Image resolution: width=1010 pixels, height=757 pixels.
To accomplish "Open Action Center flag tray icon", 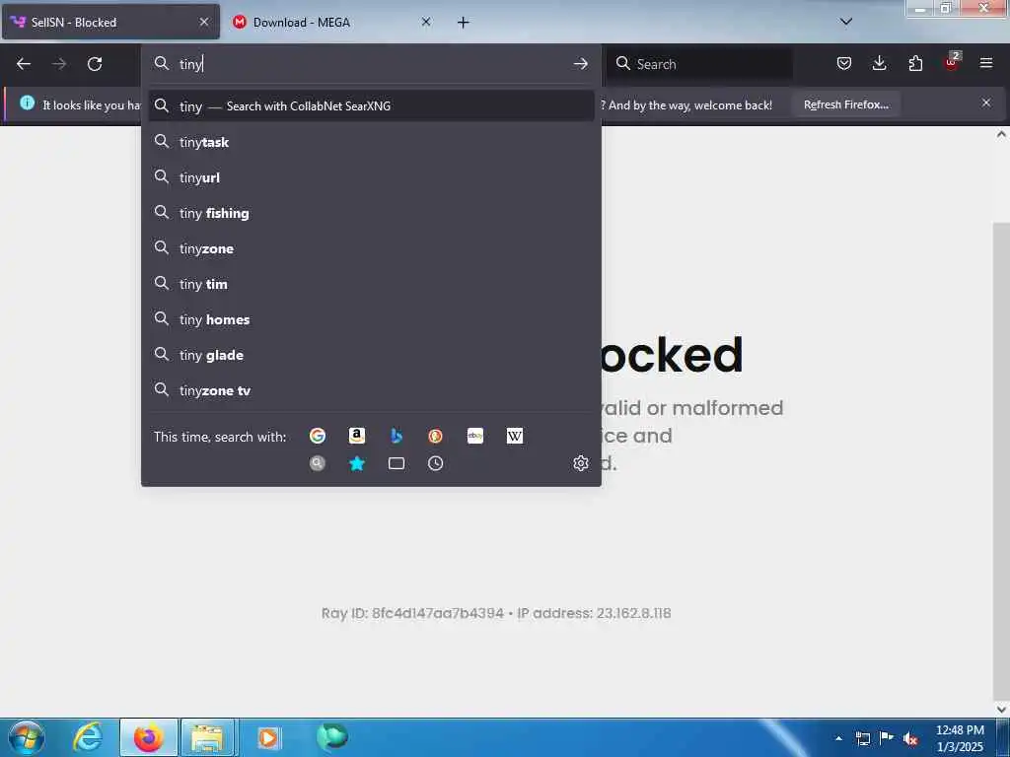I will [887, 738].
